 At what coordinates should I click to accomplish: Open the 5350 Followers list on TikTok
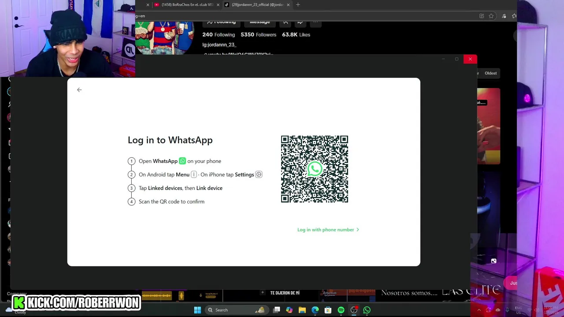(259, 35)
